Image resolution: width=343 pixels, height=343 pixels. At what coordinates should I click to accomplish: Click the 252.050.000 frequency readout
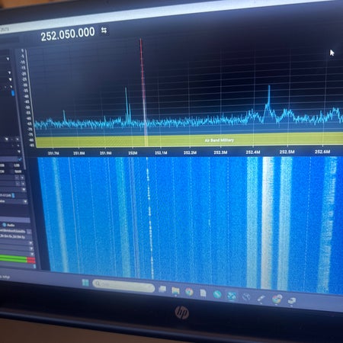click(68, 34)
